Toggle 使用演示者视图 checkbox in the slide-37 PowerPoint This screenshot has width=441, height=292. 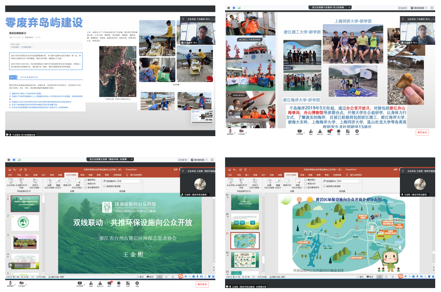(324, 186)
